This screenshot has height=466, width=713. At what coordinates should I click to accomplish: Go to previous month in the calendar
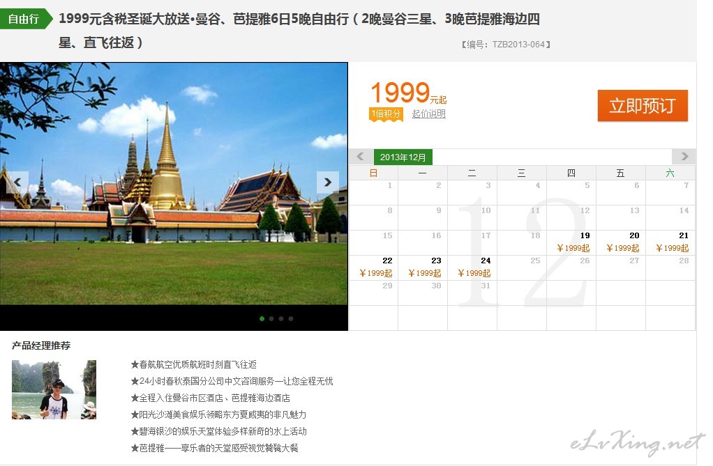click(x=361, y=157)
